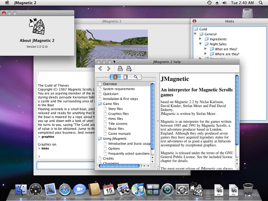Expand the Ingredients hint folder
This screenshot has height=201, width=268.
[x=201, y=39]
